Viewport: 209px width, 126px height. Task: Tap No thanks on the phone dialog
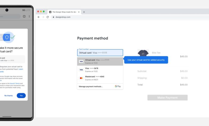coord(8,95)
